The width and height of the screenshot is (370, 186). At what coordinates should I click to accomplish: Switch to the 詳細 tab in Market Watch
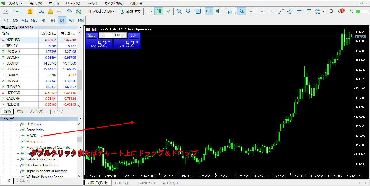pyautogui.click(x=20, y=111)
